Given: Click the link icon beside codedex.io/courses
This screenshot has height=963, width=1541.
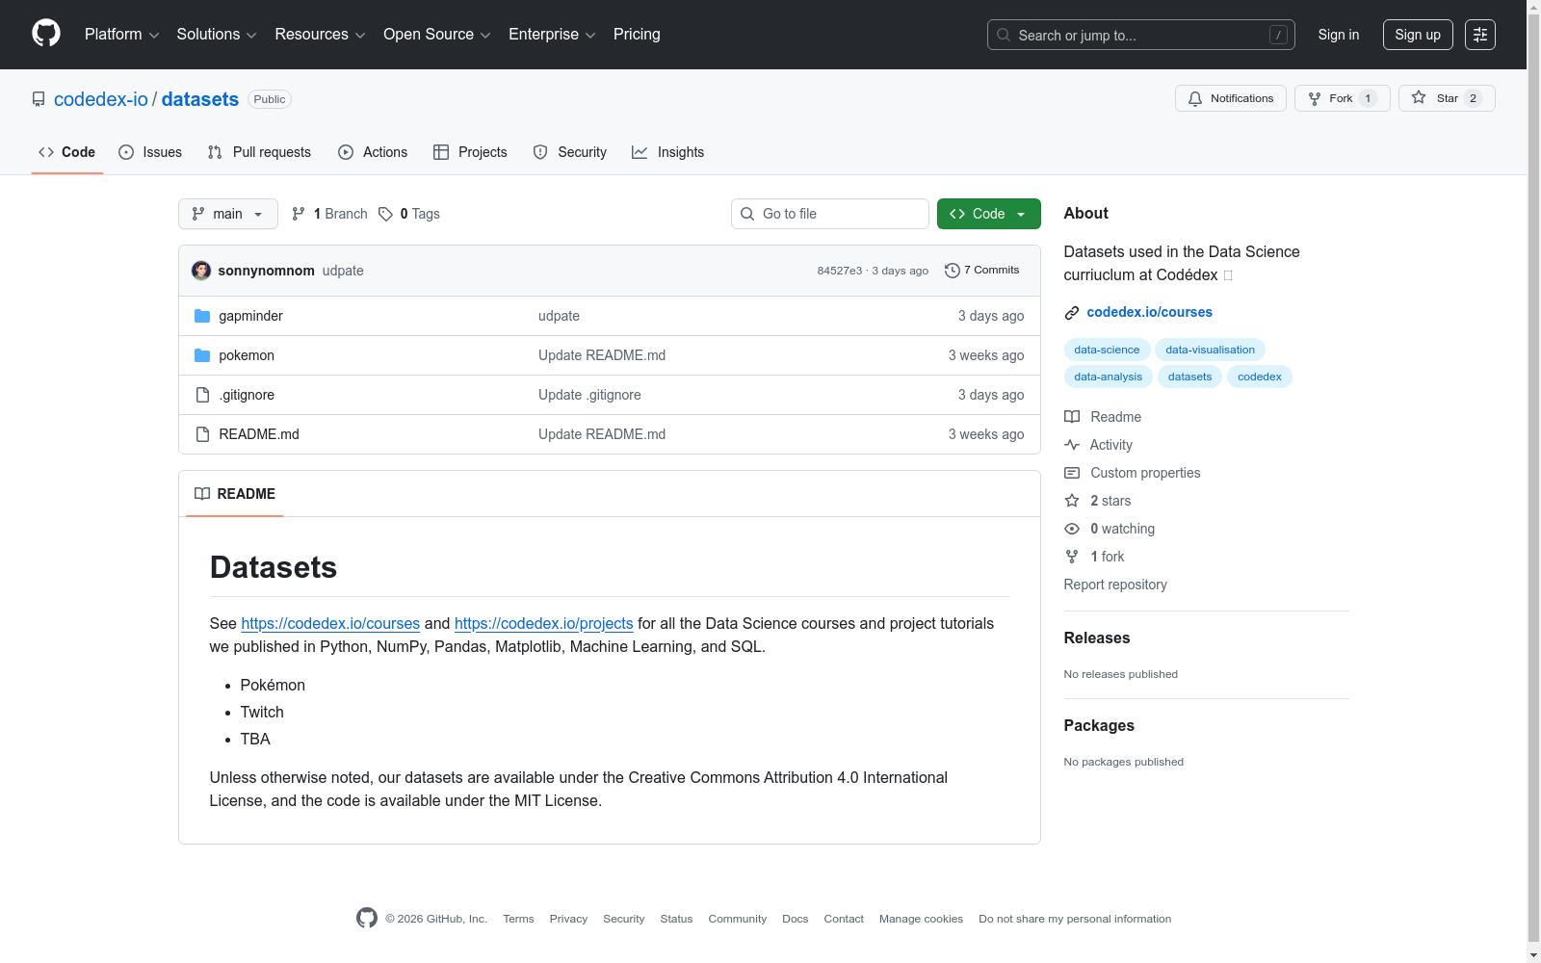Looking at the screenshot, I should (1072, 313).
